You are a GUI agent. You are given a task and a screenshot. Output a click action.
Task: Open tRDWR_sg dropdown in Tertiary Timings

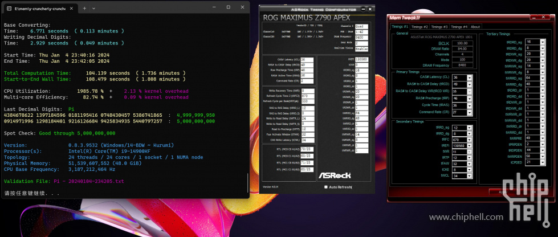pyautogui.click(x=543, y=54)
